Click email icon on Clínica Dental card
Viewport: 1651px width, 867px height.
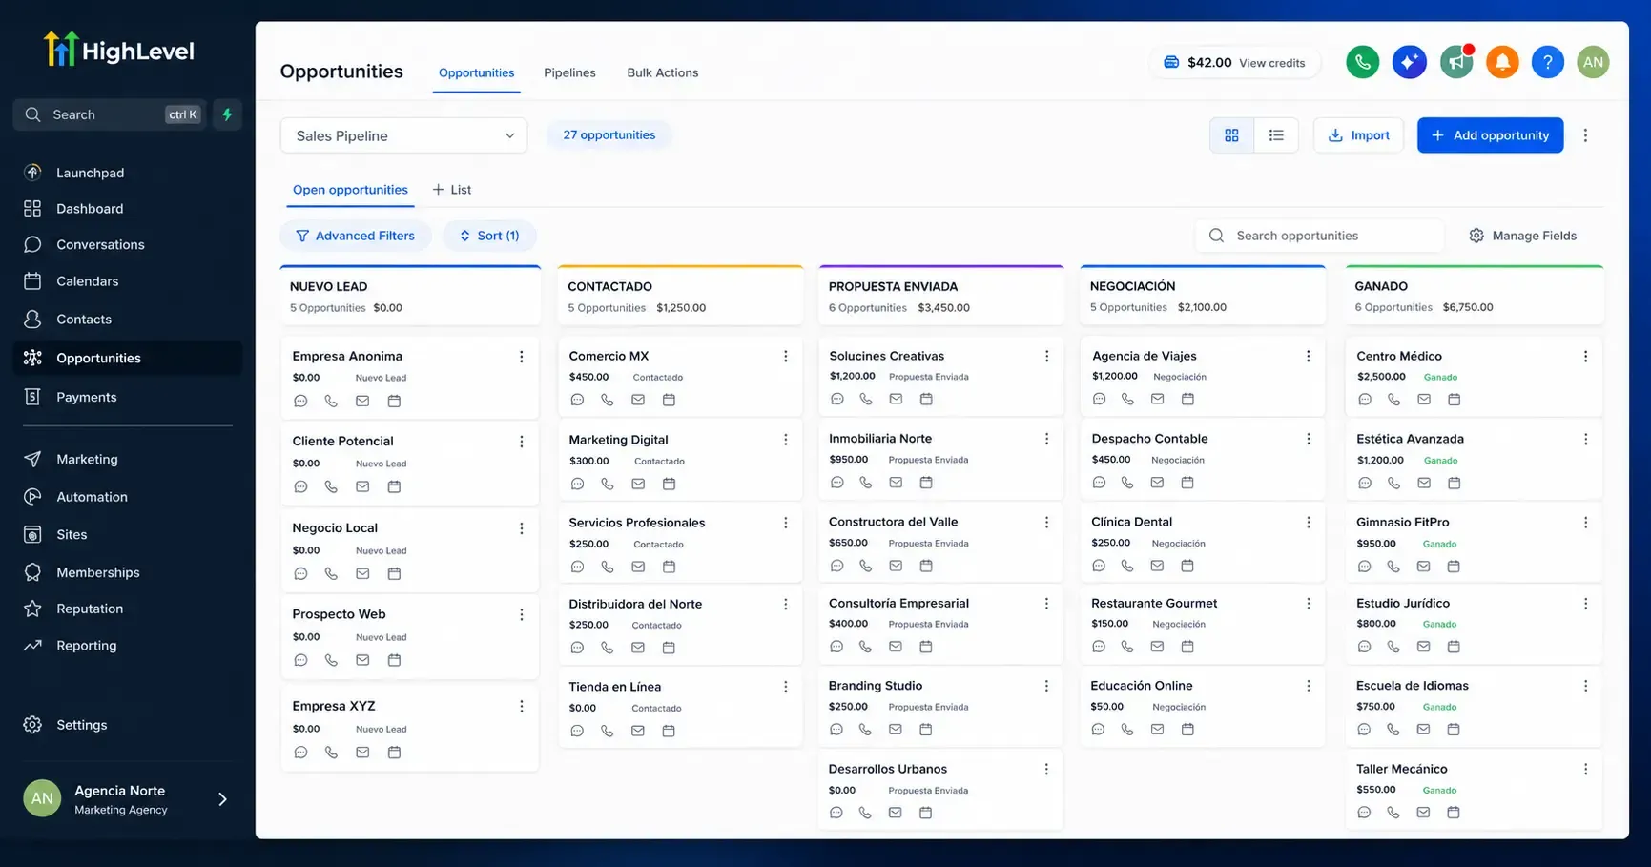(x=1157, y=566)
